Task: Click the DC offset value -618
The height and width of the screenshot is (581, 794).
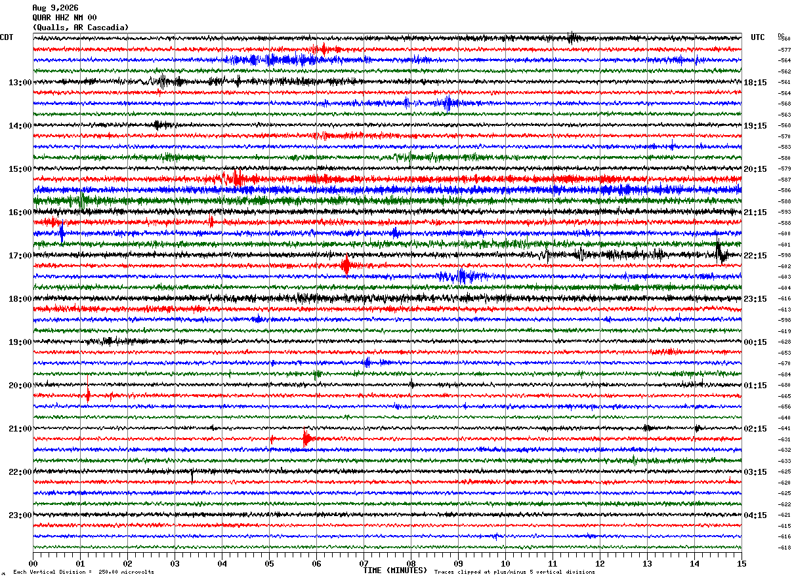Action: 784,548
